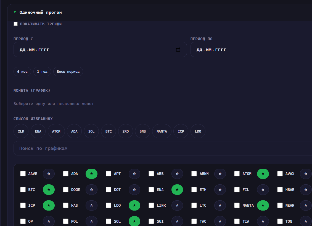Star the DOT coin
The image size is (312, 226).
(x=134, y=189)
